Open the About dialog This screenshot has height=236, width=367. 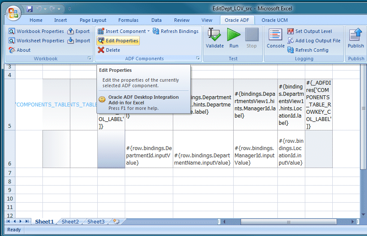click(x=20, y=50)
